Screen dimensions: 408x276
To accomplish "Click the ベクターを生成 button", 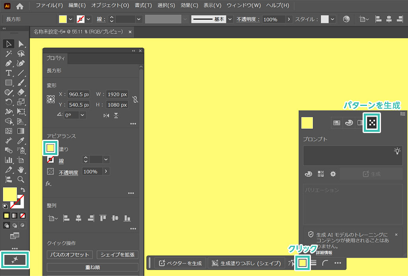I will [x=180, y=263].
